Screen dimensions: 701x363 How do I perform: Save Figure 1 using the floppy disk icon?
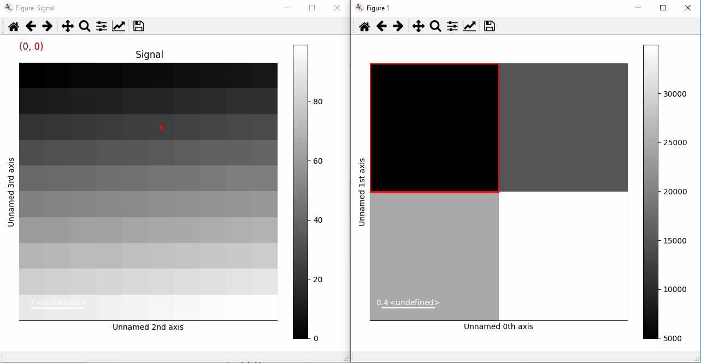[x=490, y=26]
